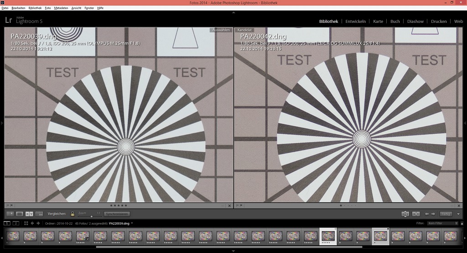467x253 pixels.
Task: Open the Entwickeln module
Action: [x=355, y=21]
